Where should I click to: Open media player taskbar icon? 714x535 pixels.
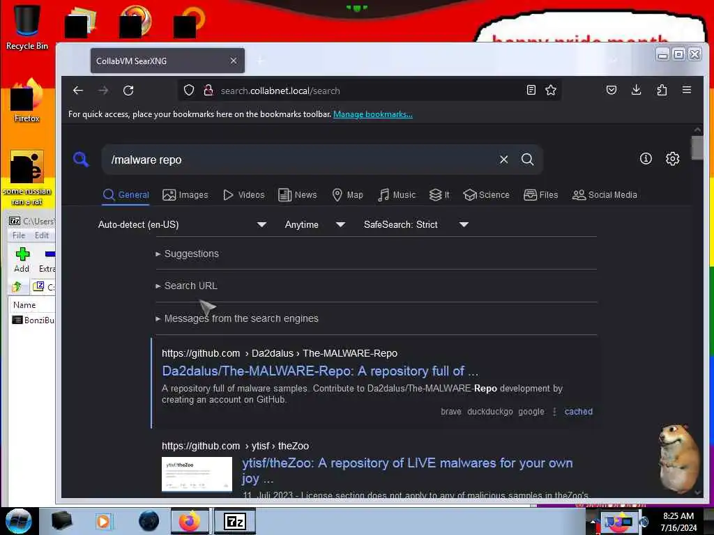[103, 521]
